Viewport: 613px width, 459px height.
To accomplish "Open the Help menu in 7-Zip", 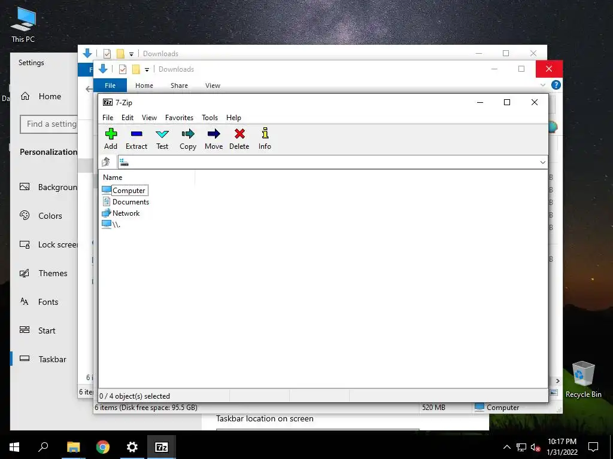I will tap(233, 118).
